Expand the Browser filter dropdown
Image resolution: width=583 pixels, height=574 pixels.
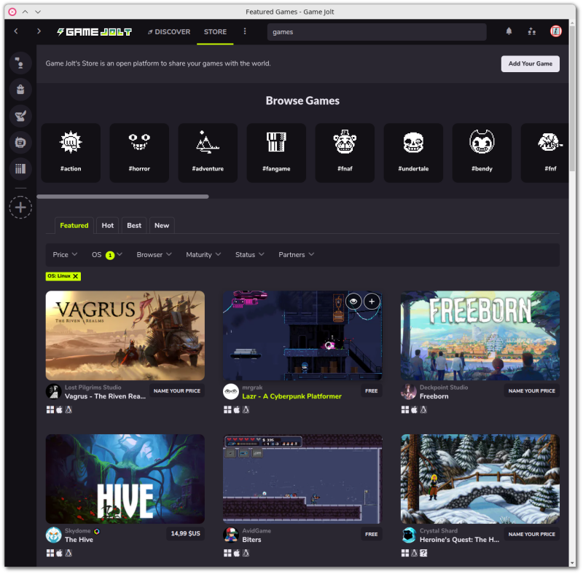tap(154, 255)
